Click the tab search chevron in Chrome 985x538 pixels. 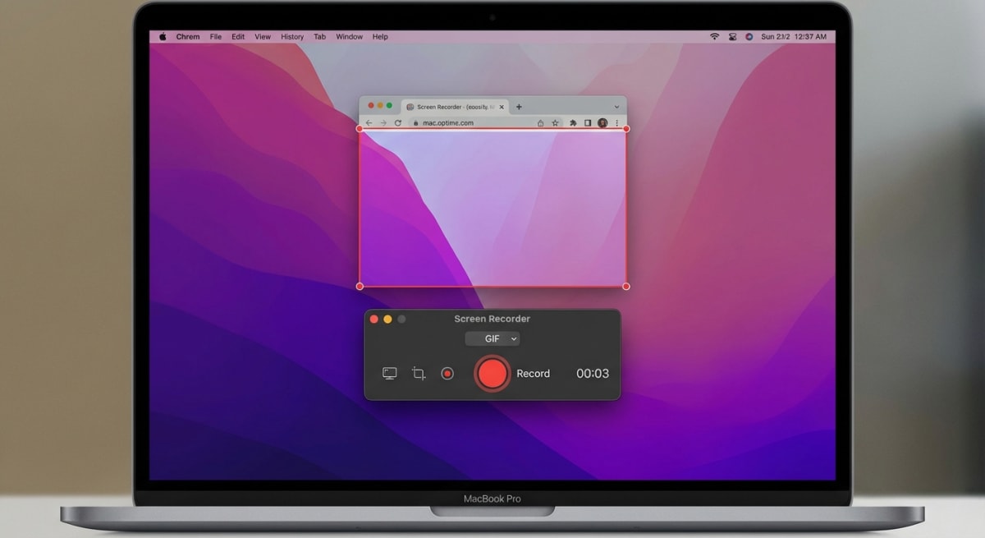[616, 107]
